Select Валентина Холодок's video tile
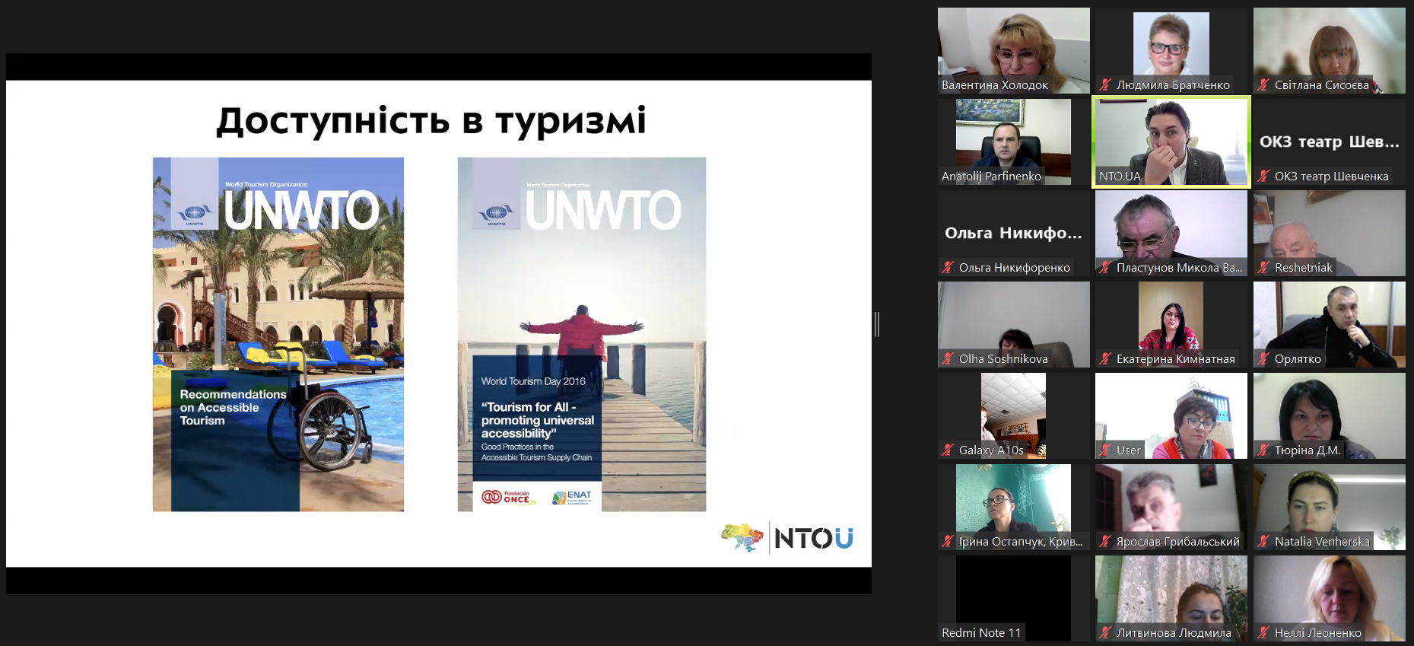 click(1014, 50)
